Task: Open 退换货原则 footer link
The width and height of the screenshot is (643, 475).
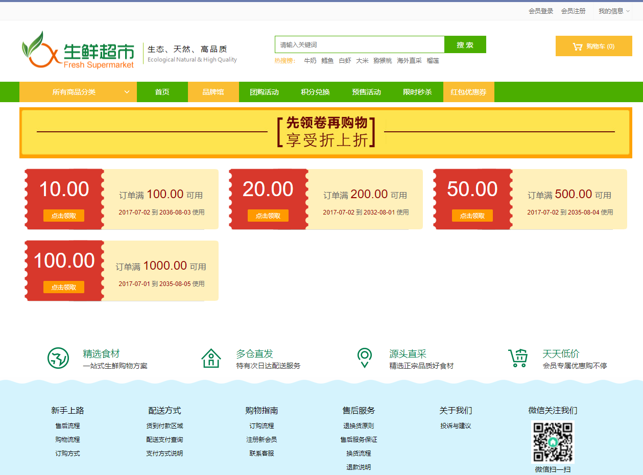Action: 359,426
